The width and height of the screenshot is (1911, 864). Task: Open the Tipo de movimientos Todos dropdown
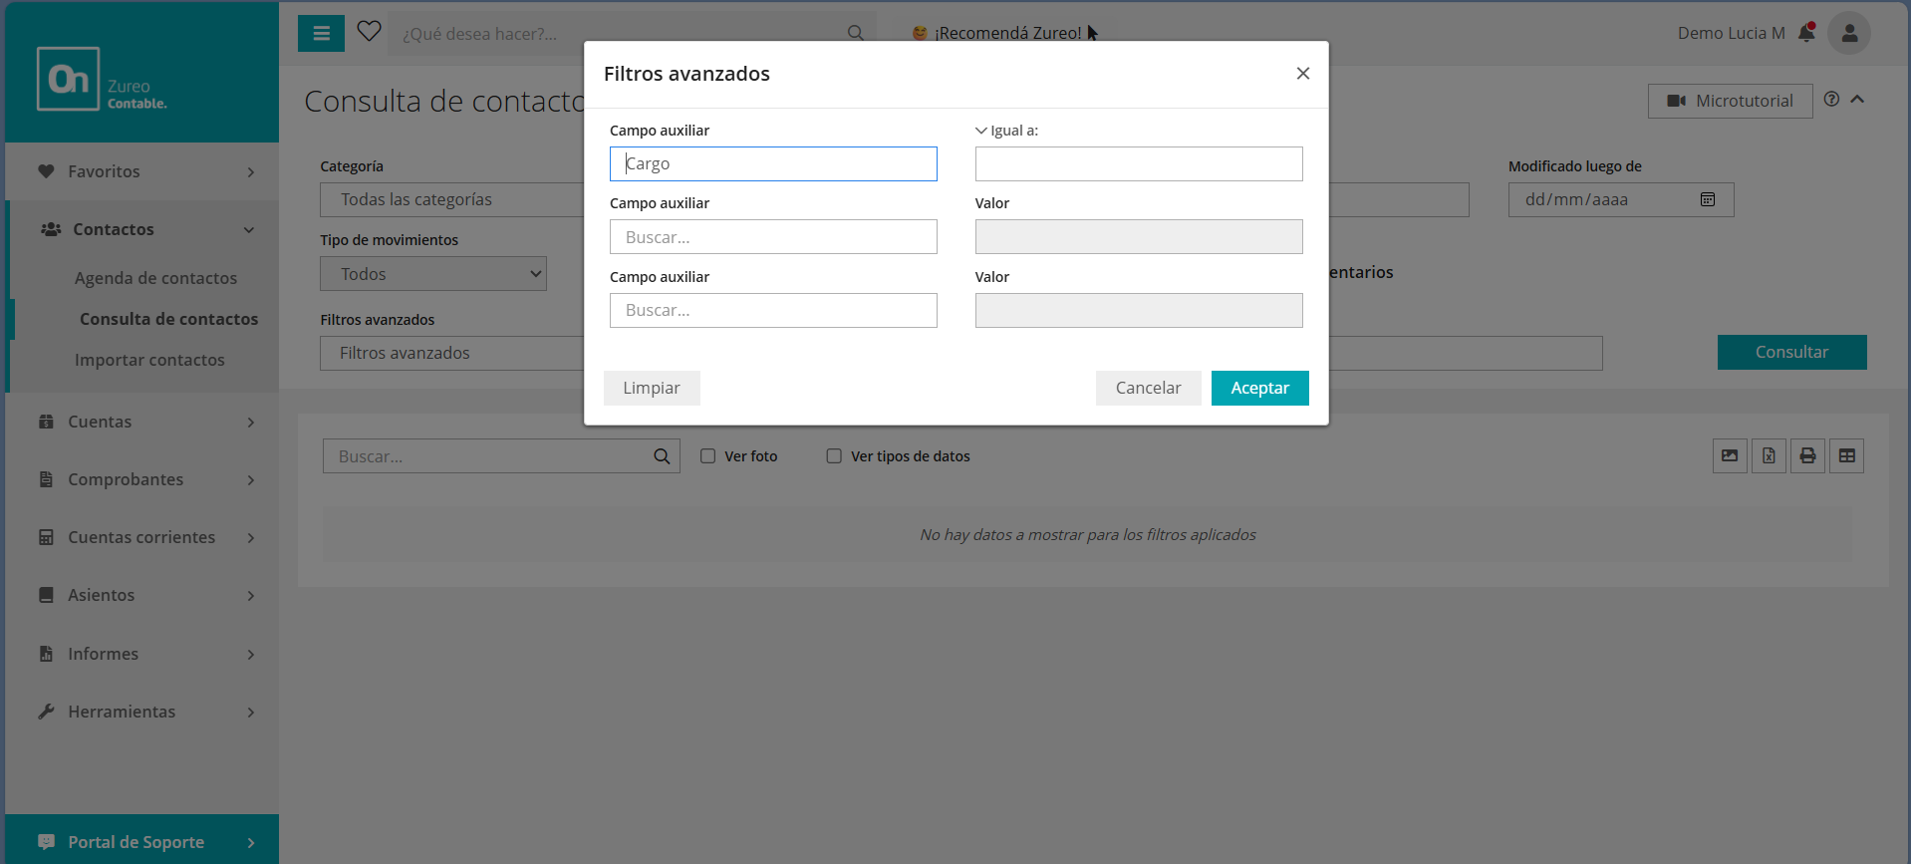433,274
